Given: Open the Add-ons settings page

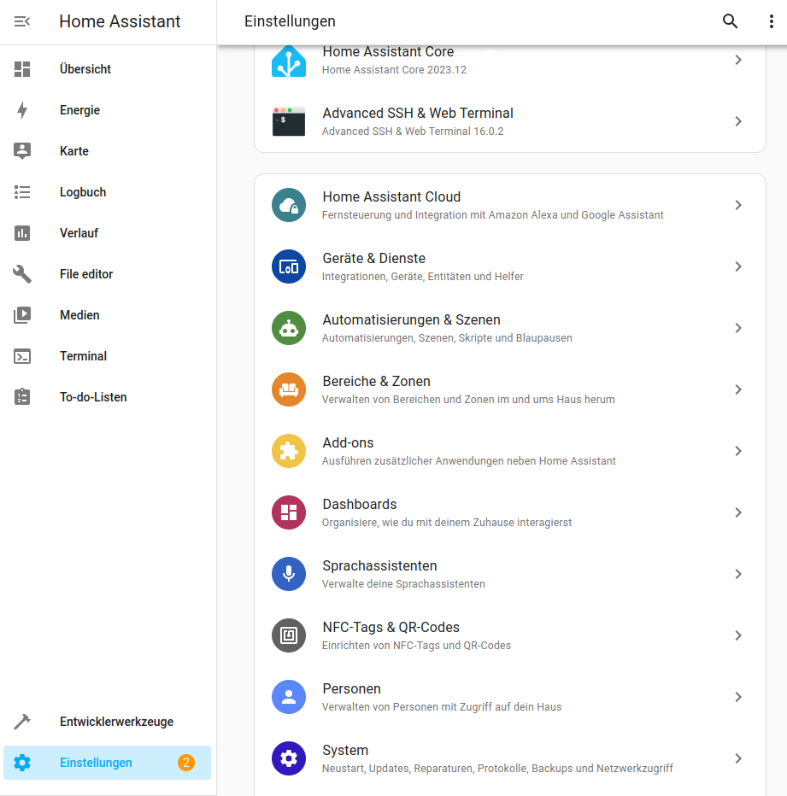Looking at the screenshot, I should 510,451.
